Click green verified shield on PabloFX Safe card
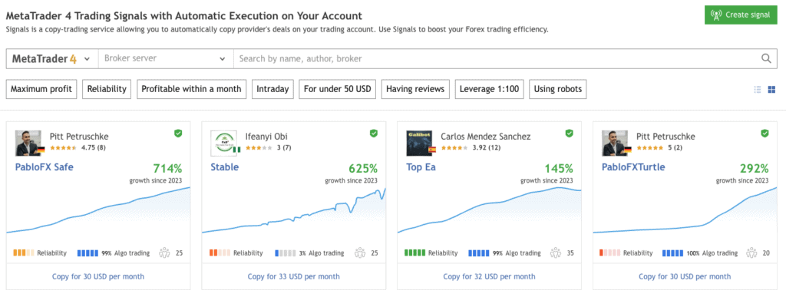The width and height of the screenshot is (786, 297). pos(178,134)
